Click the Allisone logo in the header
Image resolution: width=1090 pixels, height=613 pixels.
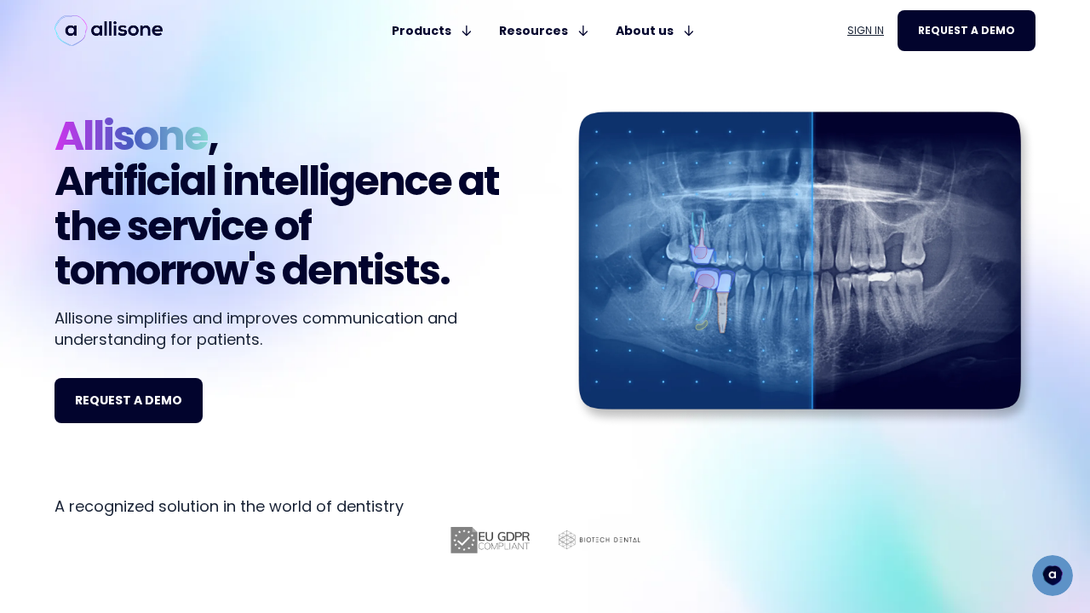pos(108,30)
